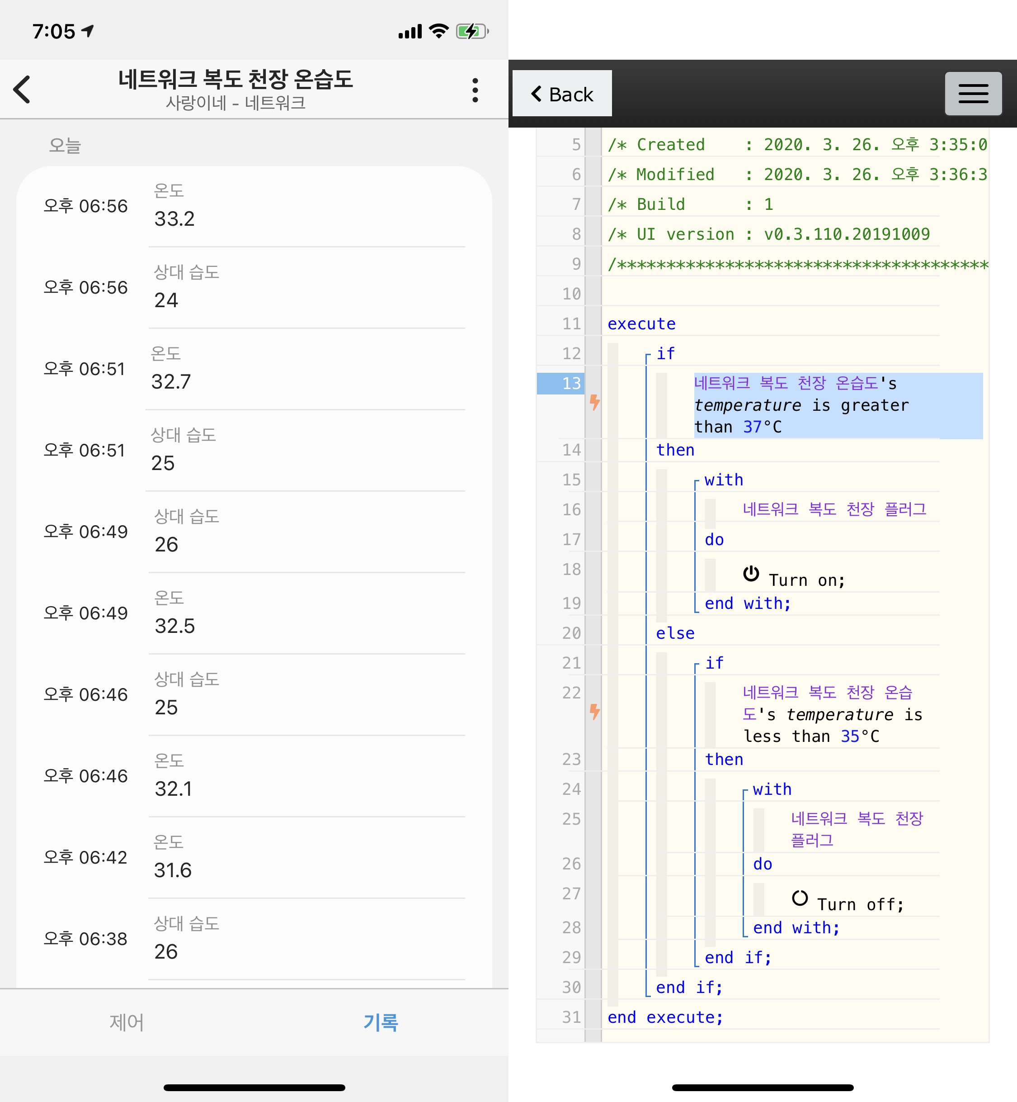Collapse the with block at line 15
Image resolution: width=1017 pixels, height=1102 pixels.
click(x=696, y=482)
